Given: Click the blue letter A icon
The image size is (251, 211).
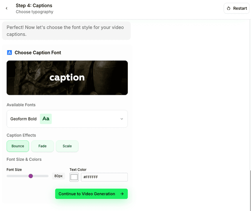Looking at the screenshot, I should 9,53.
